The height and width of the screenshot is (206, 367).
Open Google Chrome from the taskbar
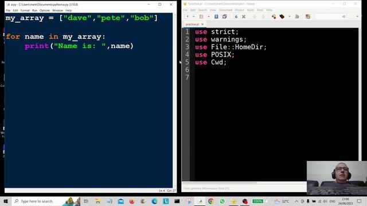[x=211, y=201]
